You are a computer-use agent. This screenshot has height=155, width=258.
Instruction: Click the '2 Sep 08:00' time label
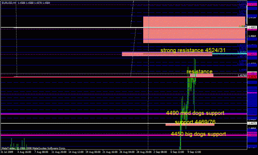pos(160,152)
